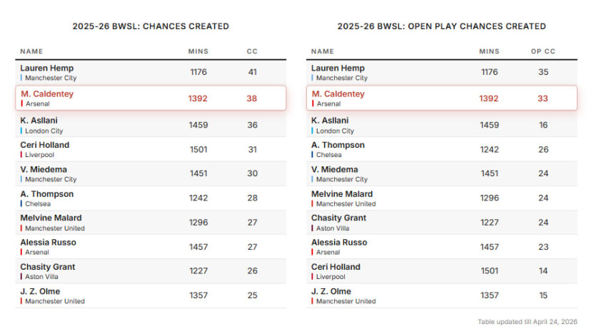This screenshot has width=594, height=334.
Task: Select J. Z. Olme in Open Play table
Action: [x=331, y=291]
